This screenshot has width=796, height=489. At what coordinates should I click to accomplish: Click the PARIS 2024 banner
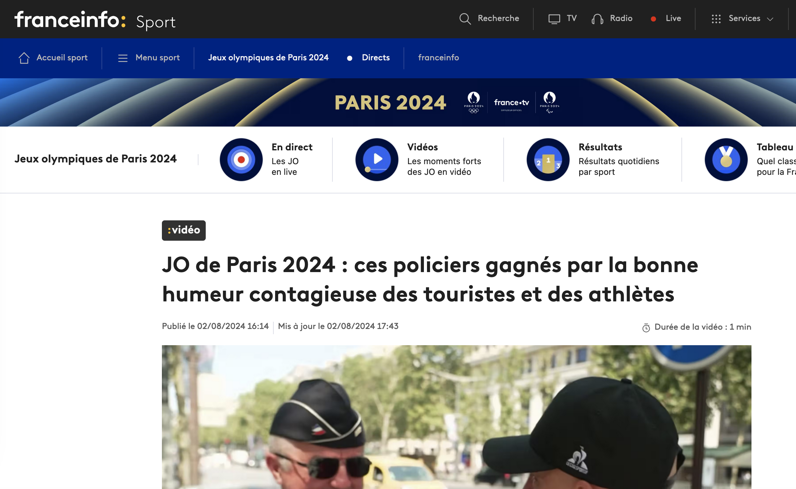(398, 102)
